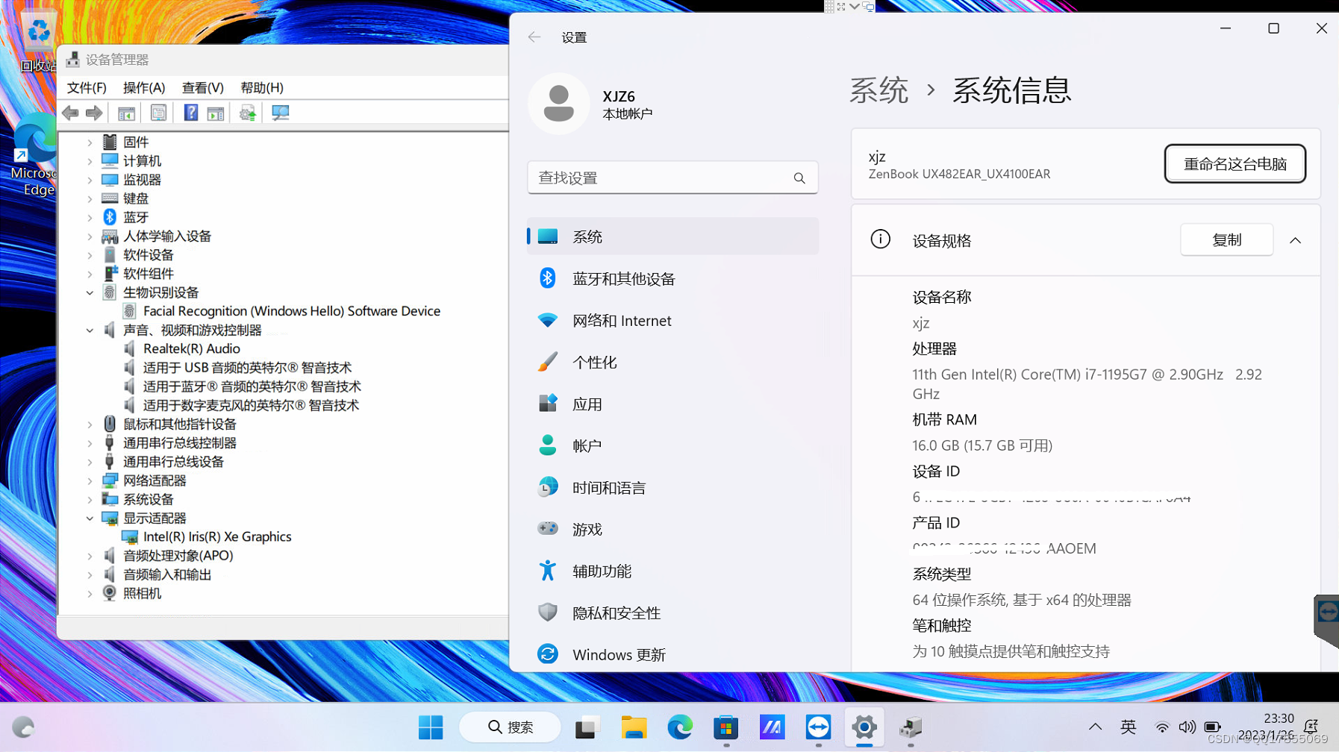Screen dimensions: 1339x752
Task: Click the Settings gear on the taskbar
Action: [864, 727]
